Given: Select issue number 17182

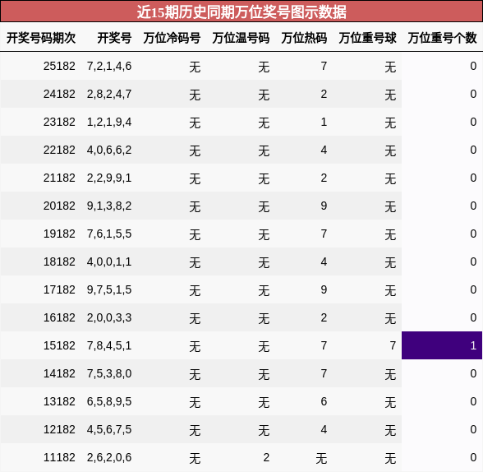Looking at the screenshot, I should [x=59, y=289].
